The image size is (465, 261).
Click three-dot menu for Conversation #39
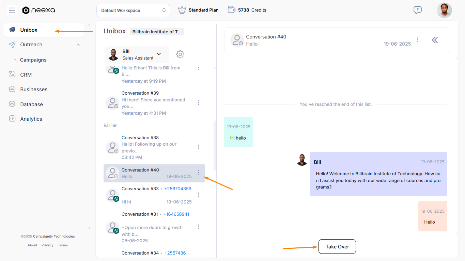click(199, 103)
